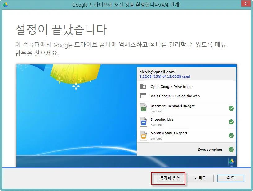
Task: Go back with the < 뒤로 button
Action: click(200, 178)
